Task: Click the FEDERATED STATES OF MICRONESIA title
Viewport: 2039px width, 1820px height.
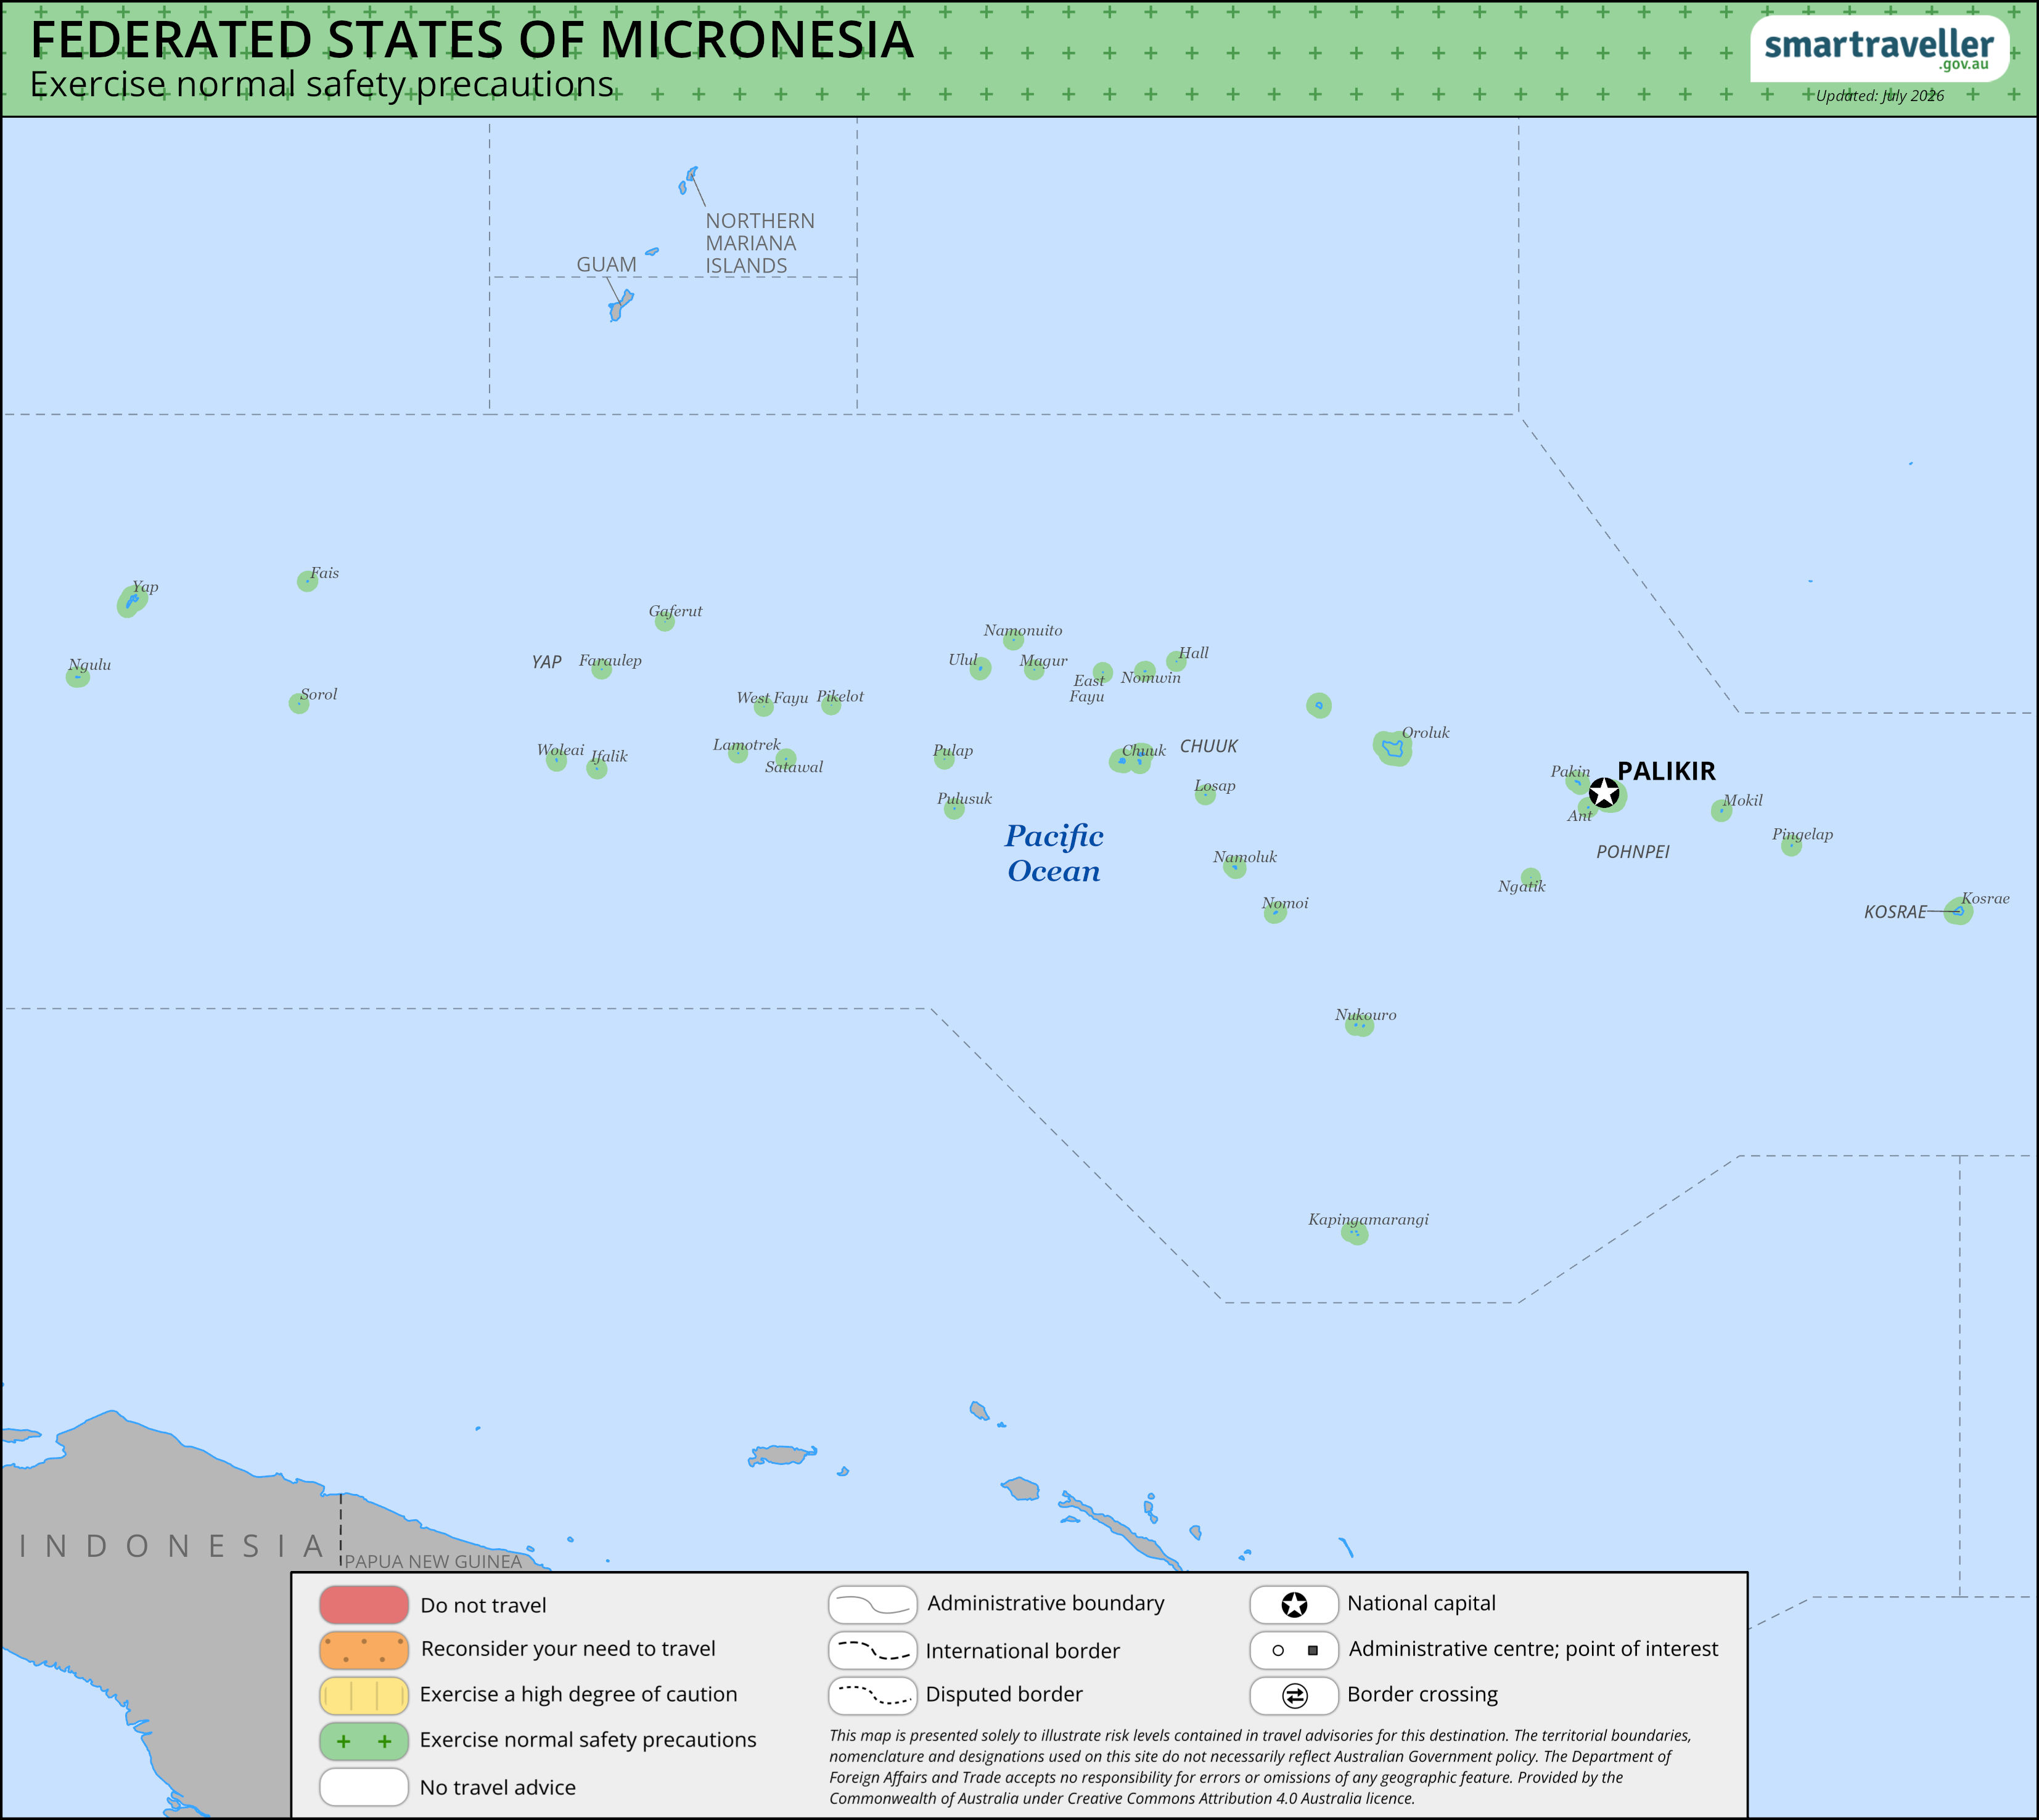Action: pos(471,39)
